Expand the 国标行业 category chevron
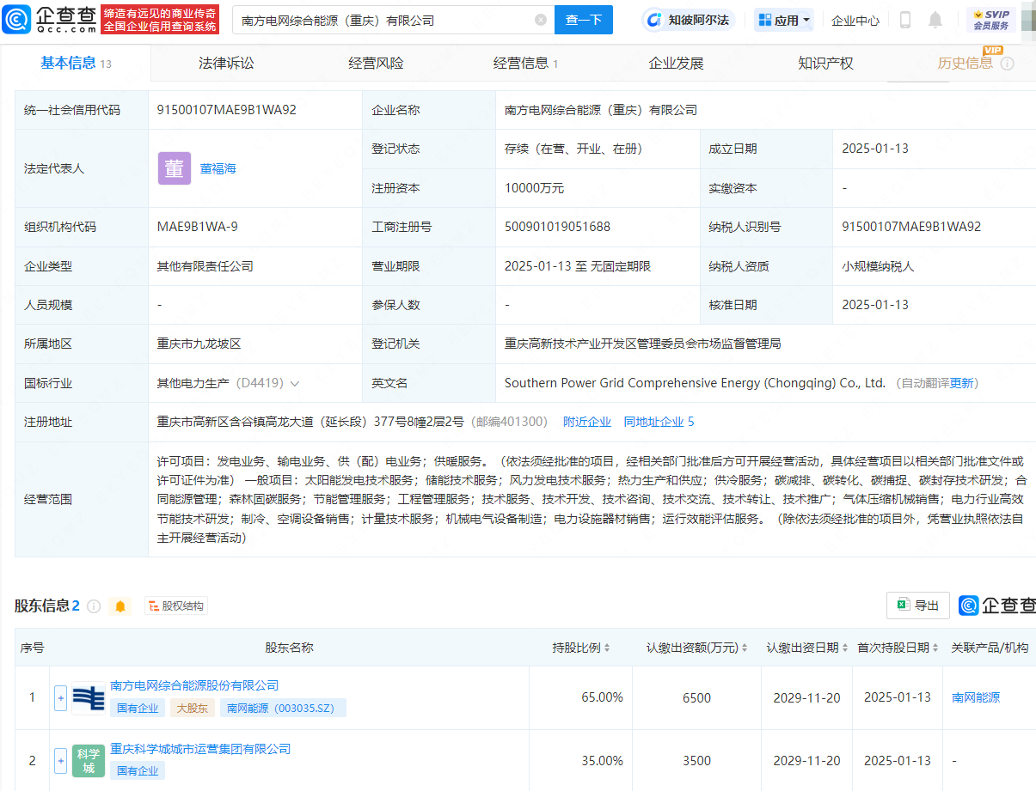1036x791 pixels. click(x=295, y=384)
